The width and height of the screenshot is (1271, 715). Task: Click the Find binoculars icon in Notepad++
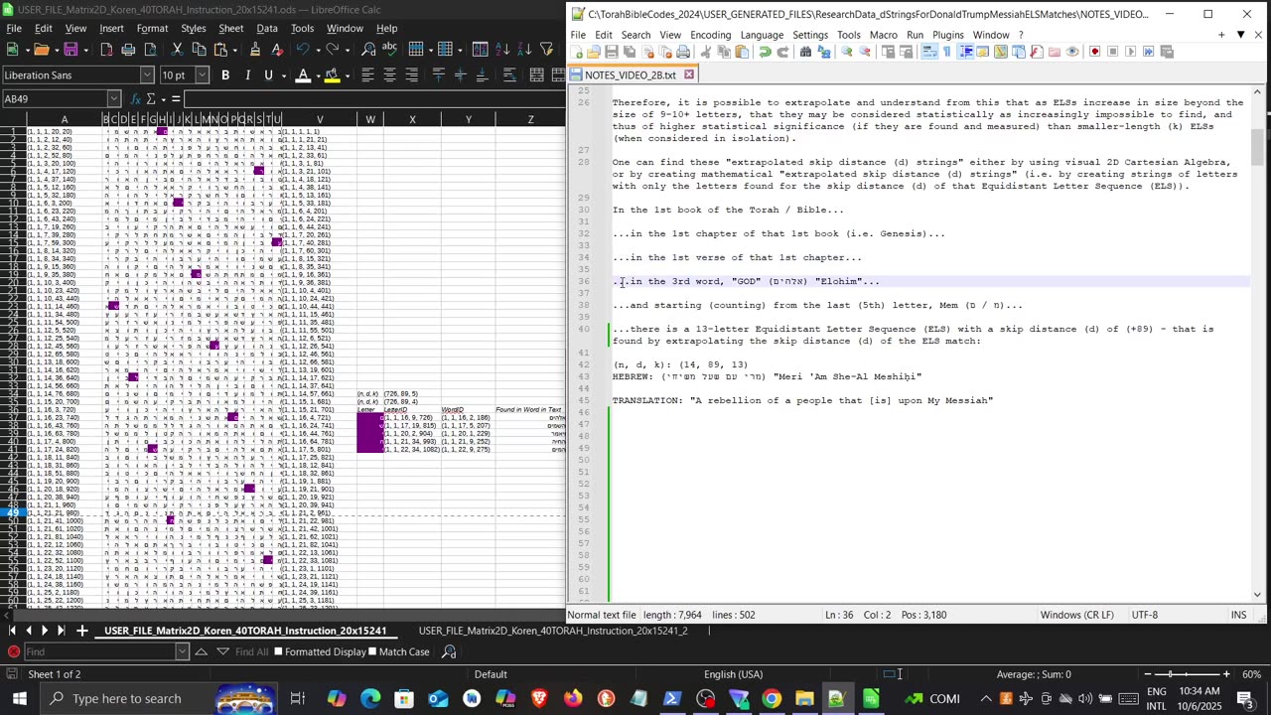[805, 52]
